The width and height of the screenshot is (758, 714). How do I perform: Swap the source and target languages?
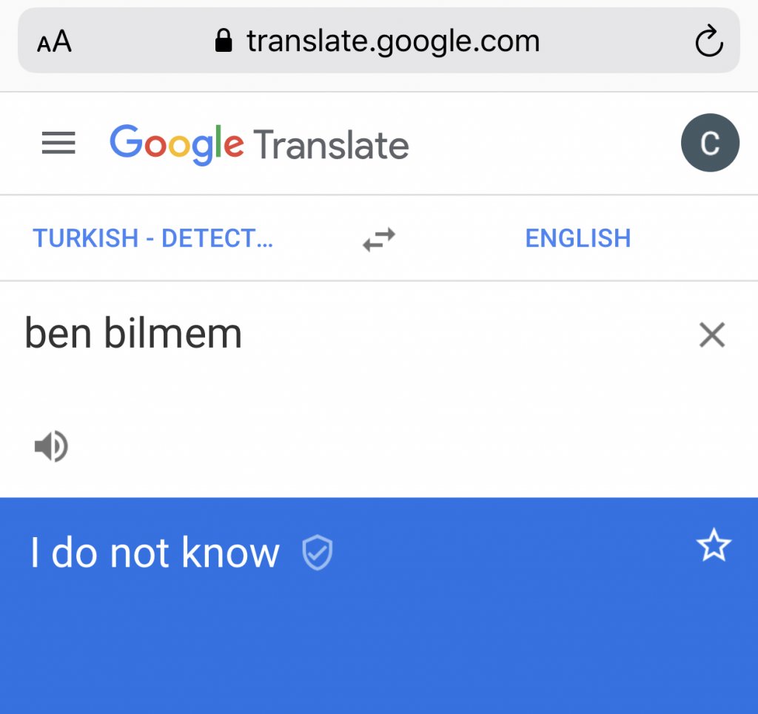click(379, 239)
